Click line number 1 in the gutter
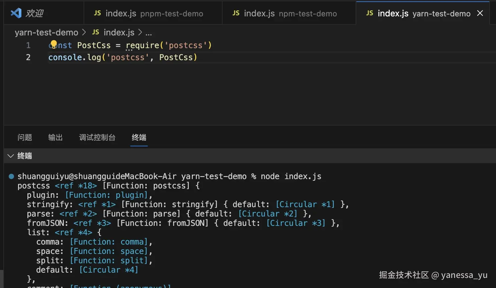 28,45
